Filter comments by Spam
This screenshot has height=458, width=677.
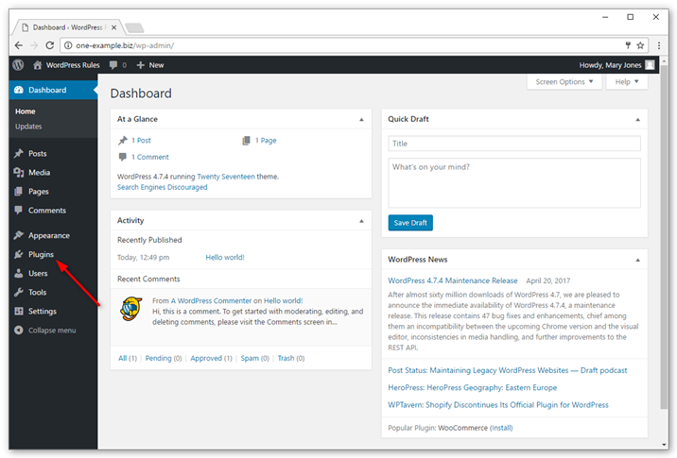click(250, 358)
